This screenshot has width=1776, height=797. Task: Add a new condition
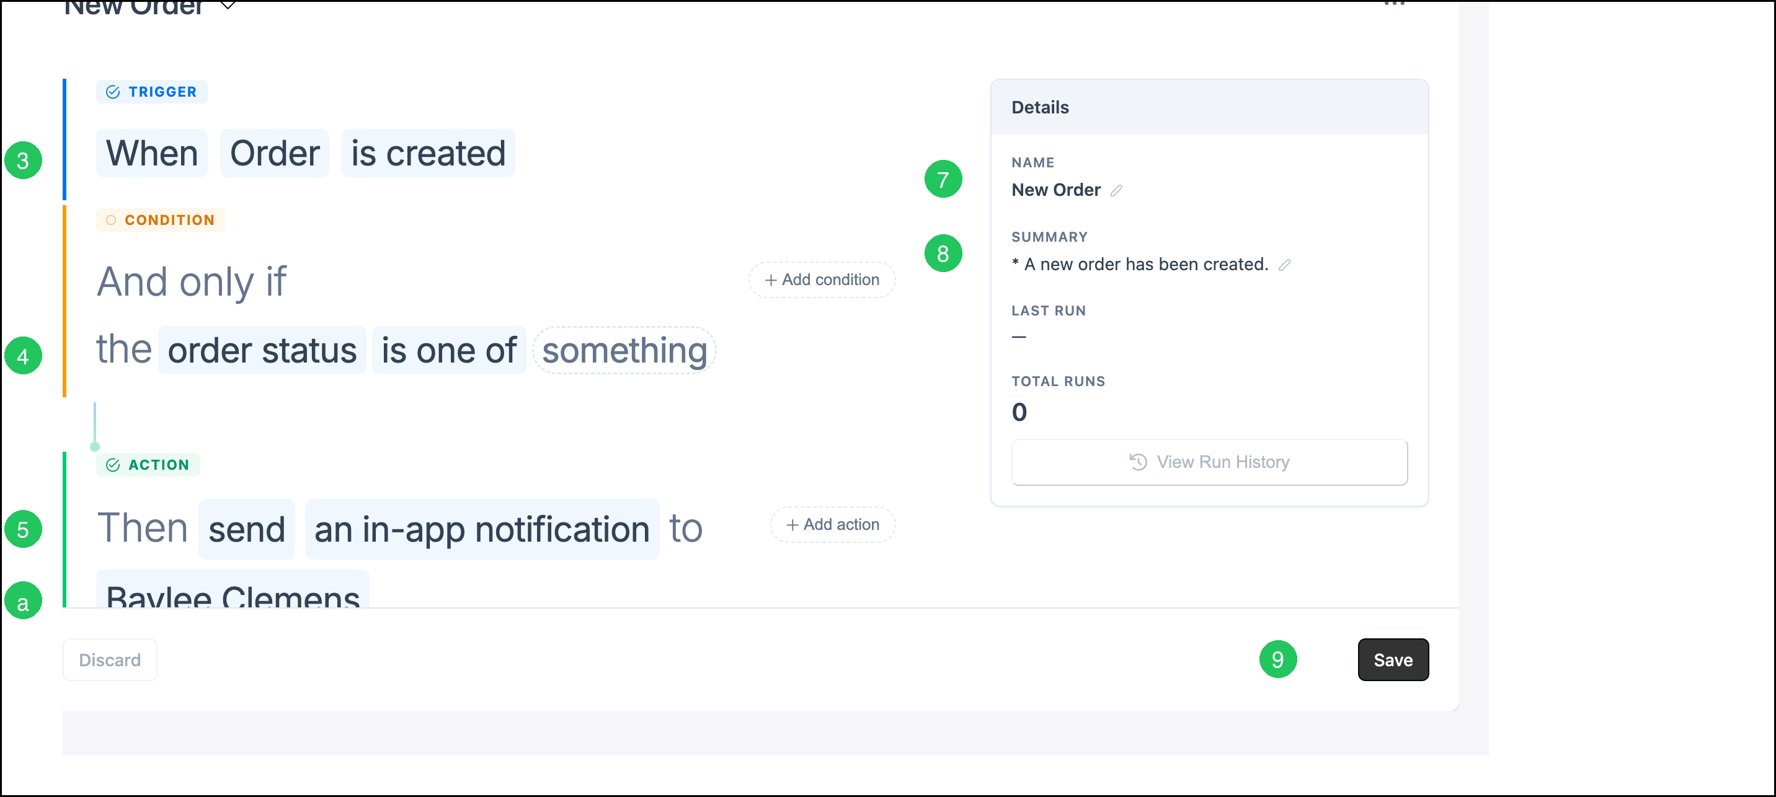click(x=822, y=280)
